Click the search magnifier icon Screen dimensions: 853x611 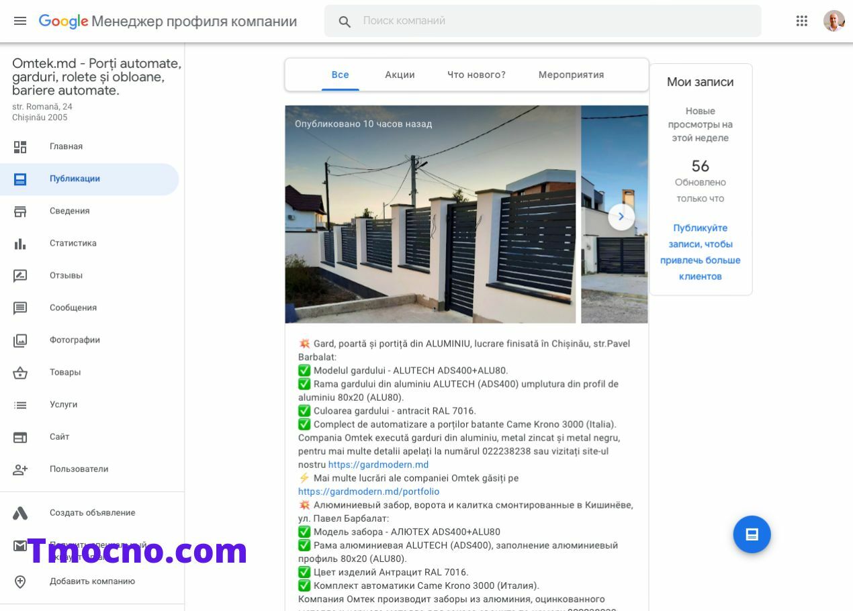coord(345,21)
